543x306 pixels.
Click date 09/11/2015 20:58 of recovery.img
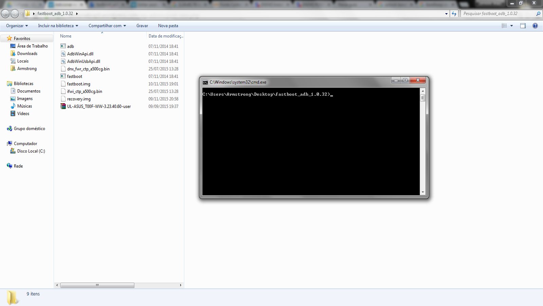coord(163,99)
